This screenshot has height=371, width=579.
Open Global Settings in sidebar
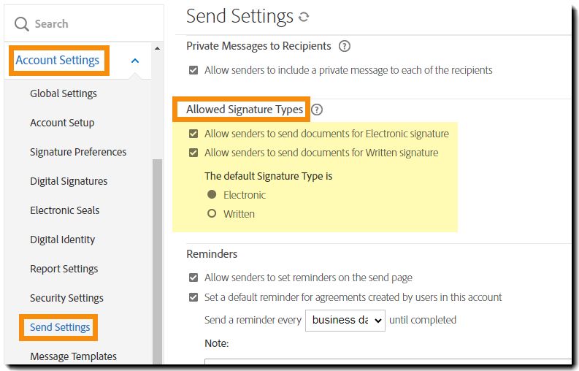[x=64, y=93]
